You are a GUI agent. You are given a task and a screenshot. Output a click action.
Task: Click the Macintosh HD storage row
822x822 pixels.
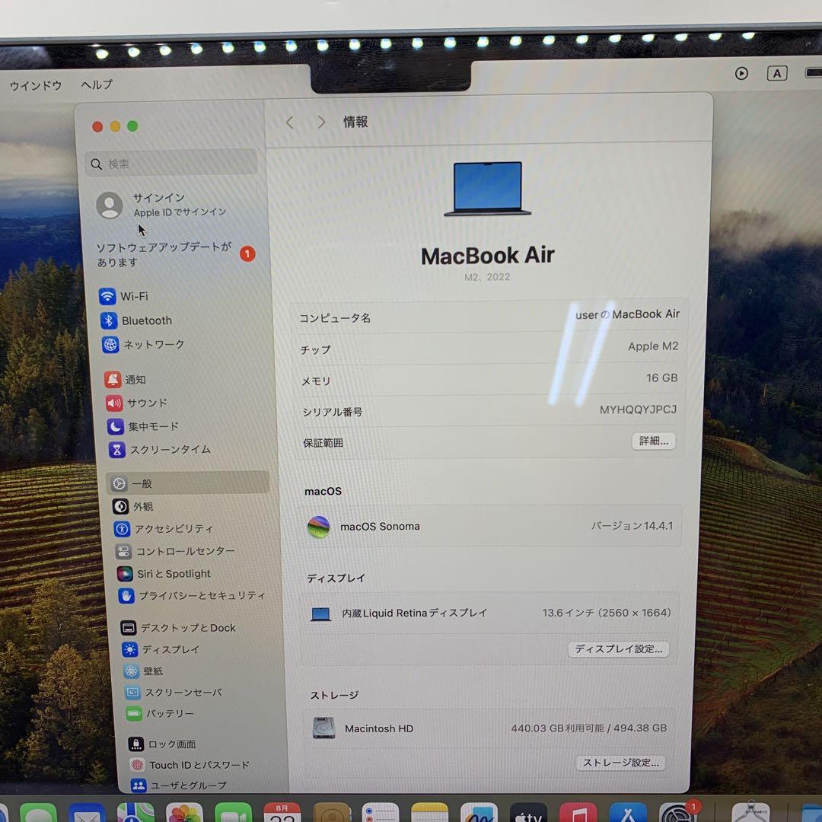click(x=489, y=728)
